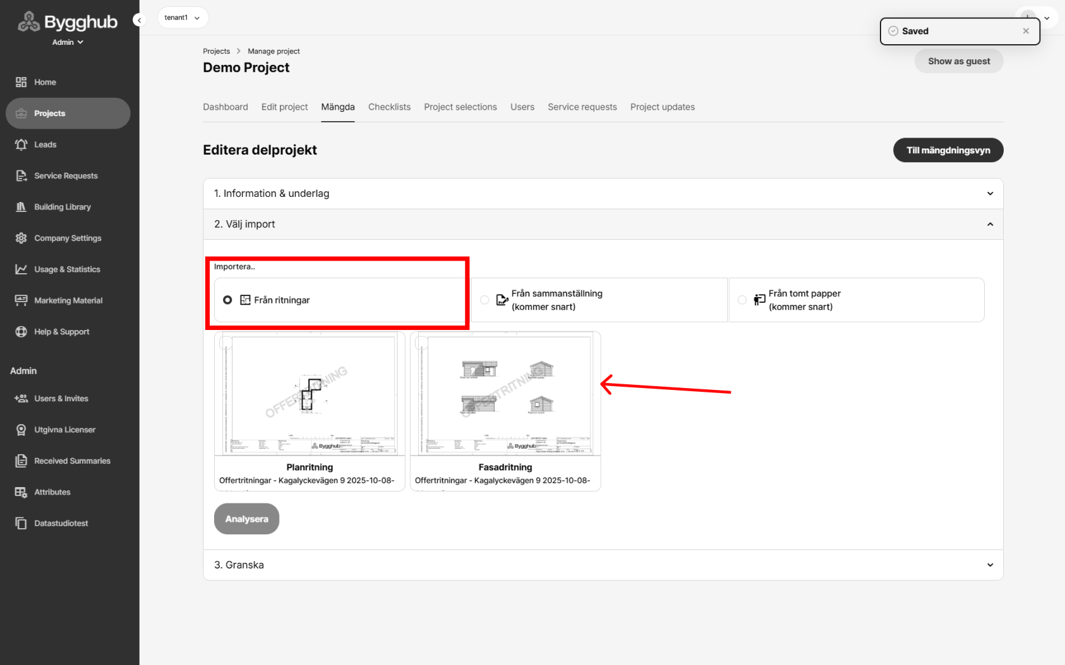Open Leads via the bell icon
Screen dimensions: 1065x665
21,144
